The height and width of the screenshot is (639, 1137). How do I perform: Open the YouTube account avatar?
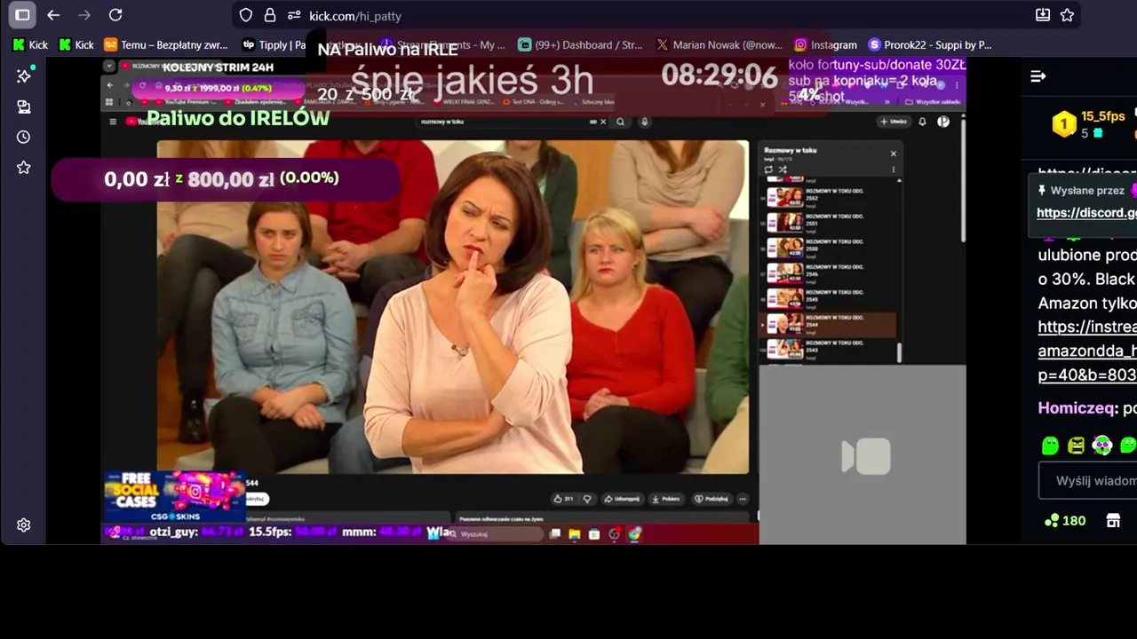coord(943,122)
